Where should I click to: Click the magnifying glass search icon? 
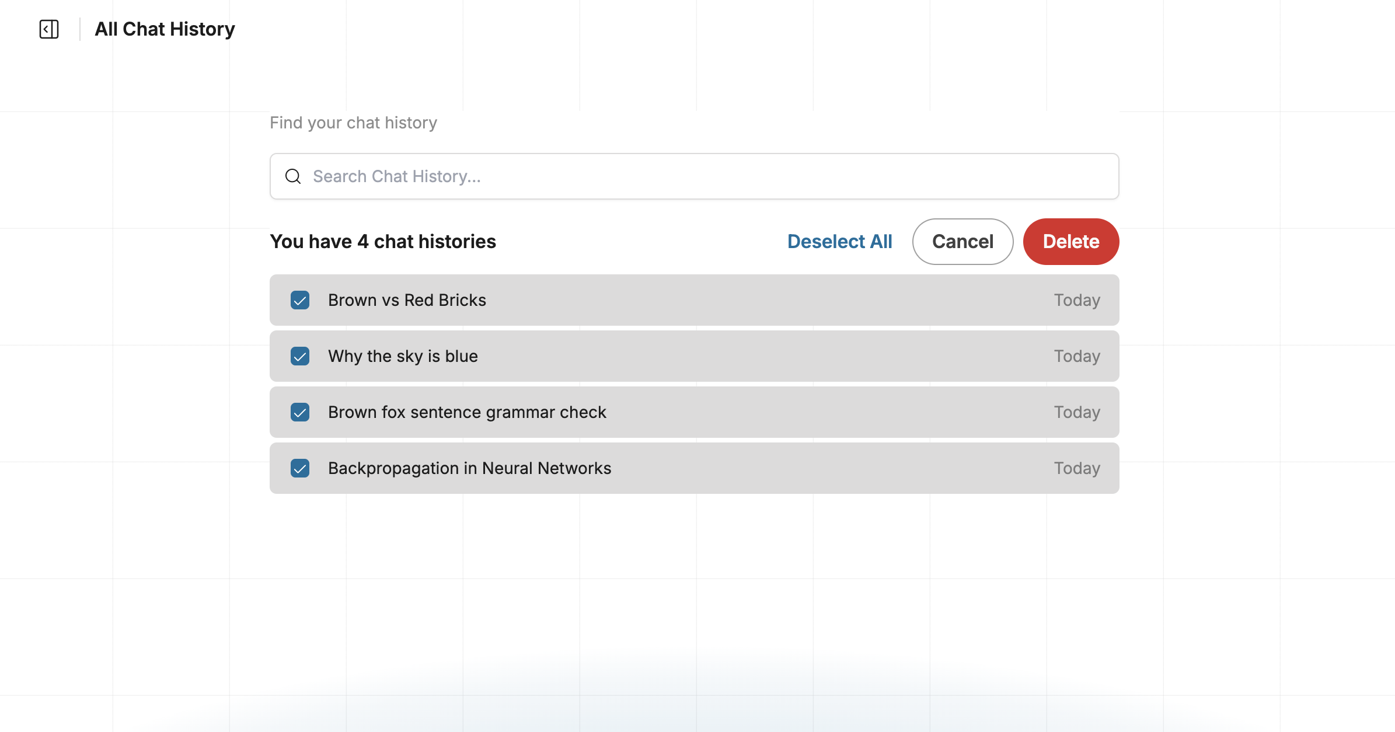293,176
